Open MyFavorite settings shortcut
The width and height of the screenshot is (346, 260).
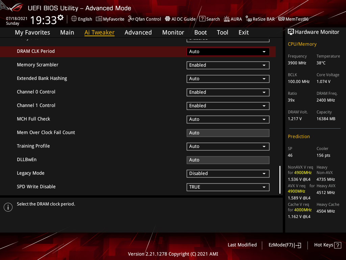[110, 19]
